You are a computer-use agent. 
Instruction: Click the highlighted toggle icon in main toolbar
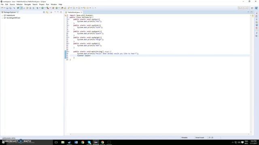21,8
